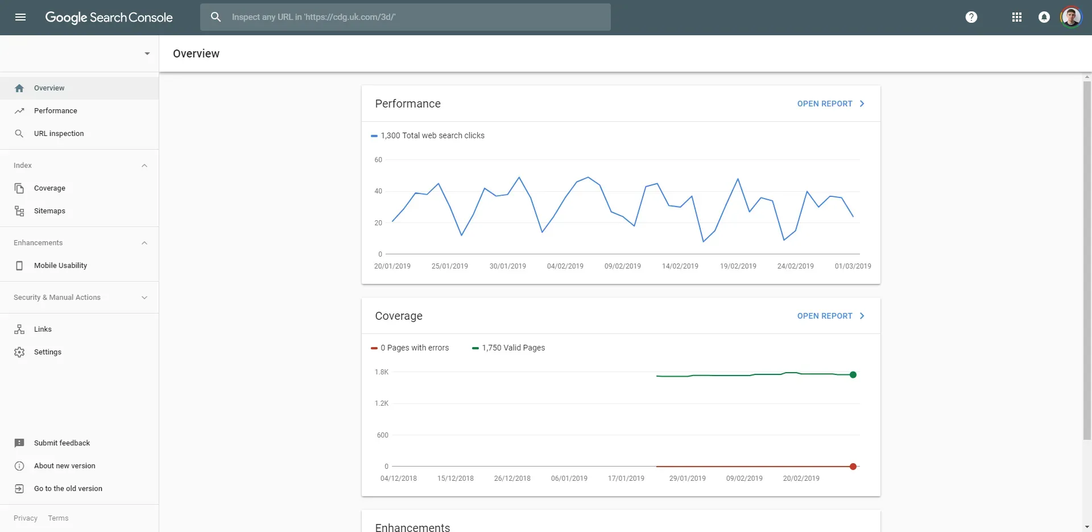Screen dimensions: 1092x532
Task: Click the Mobile Usability phone icon
Action: 19,266
